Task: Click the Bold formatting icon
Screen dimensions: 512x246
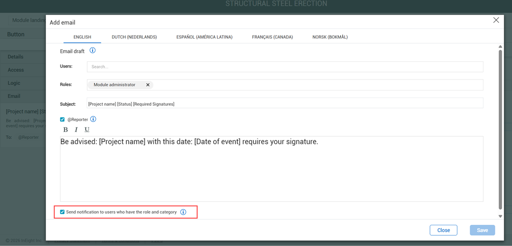Action: (65, 130)
